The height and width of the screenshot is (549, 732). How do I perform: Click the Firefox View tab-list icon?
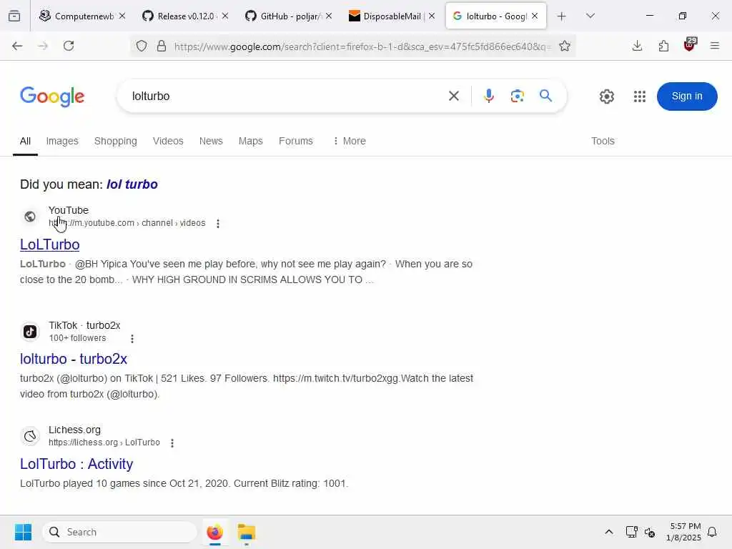coord(14,16)
